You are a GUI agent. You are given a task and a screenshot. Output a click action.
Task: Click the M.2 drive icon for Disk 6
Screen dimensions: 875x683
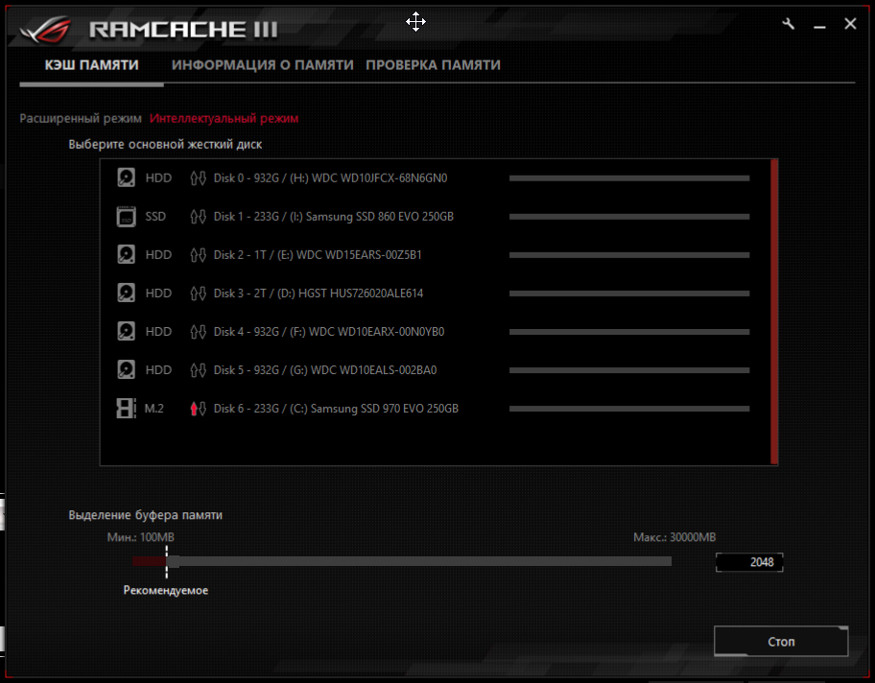coord(126,409)
